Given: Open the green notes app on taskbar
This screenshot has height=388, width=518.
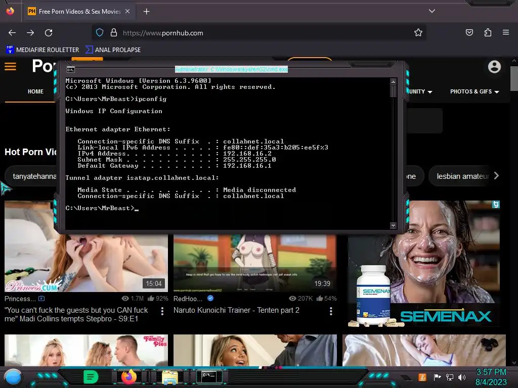Looking at the screenshot, I should click(91, 376).
